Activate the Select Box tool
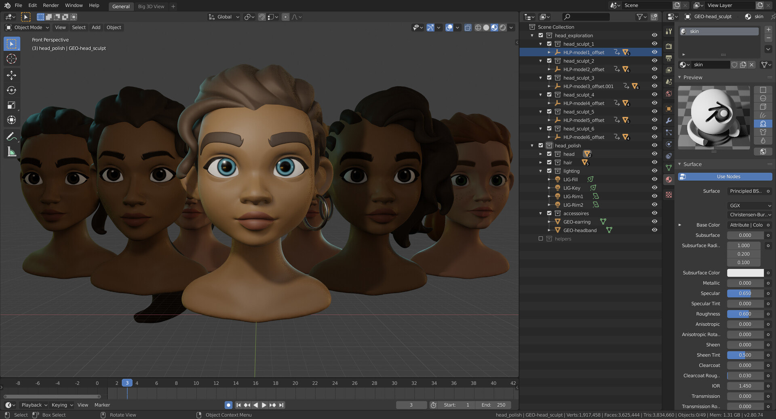 (x=12, y=44)
